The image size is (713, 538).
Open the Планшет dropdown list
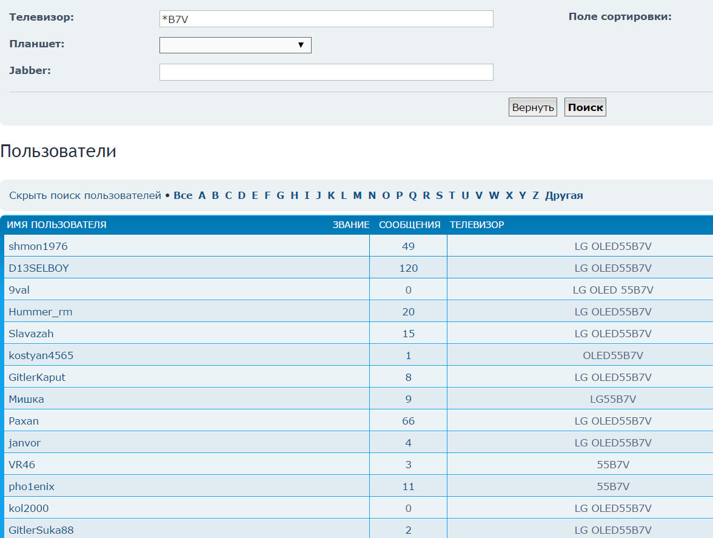[235, 45]
